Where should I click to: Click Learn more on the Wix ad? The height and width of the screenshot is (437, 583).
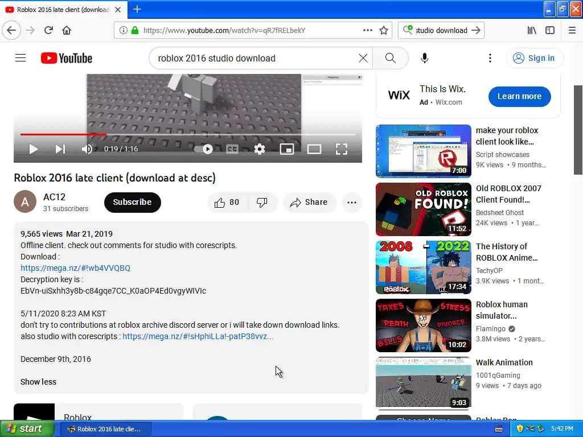click(519, 96)
